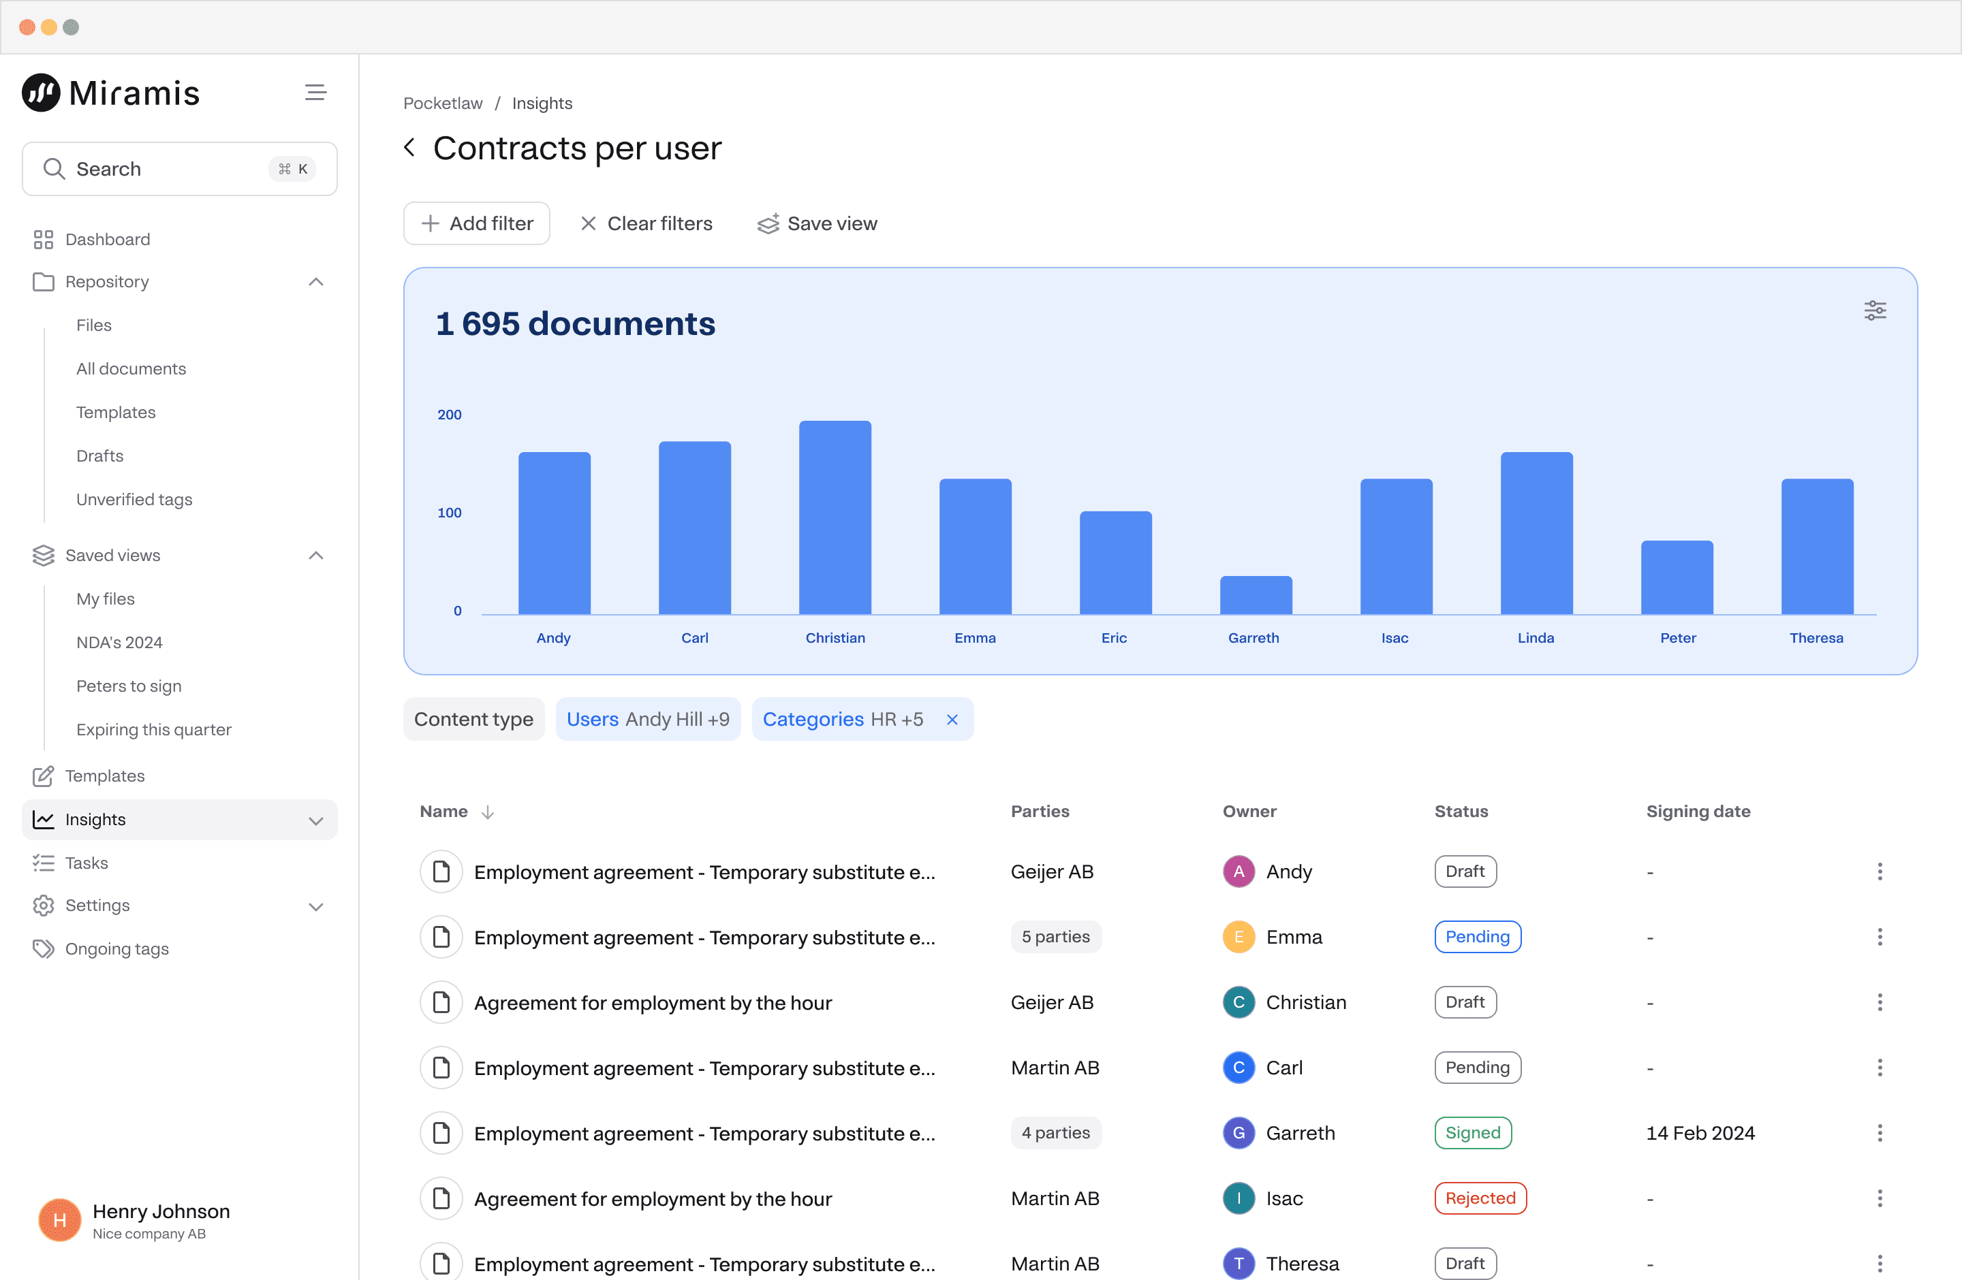Viewport: 1962px width, 1280px height.
Task: Remove the Categories HR +5 filter
Action: click(x=952, y=719)
